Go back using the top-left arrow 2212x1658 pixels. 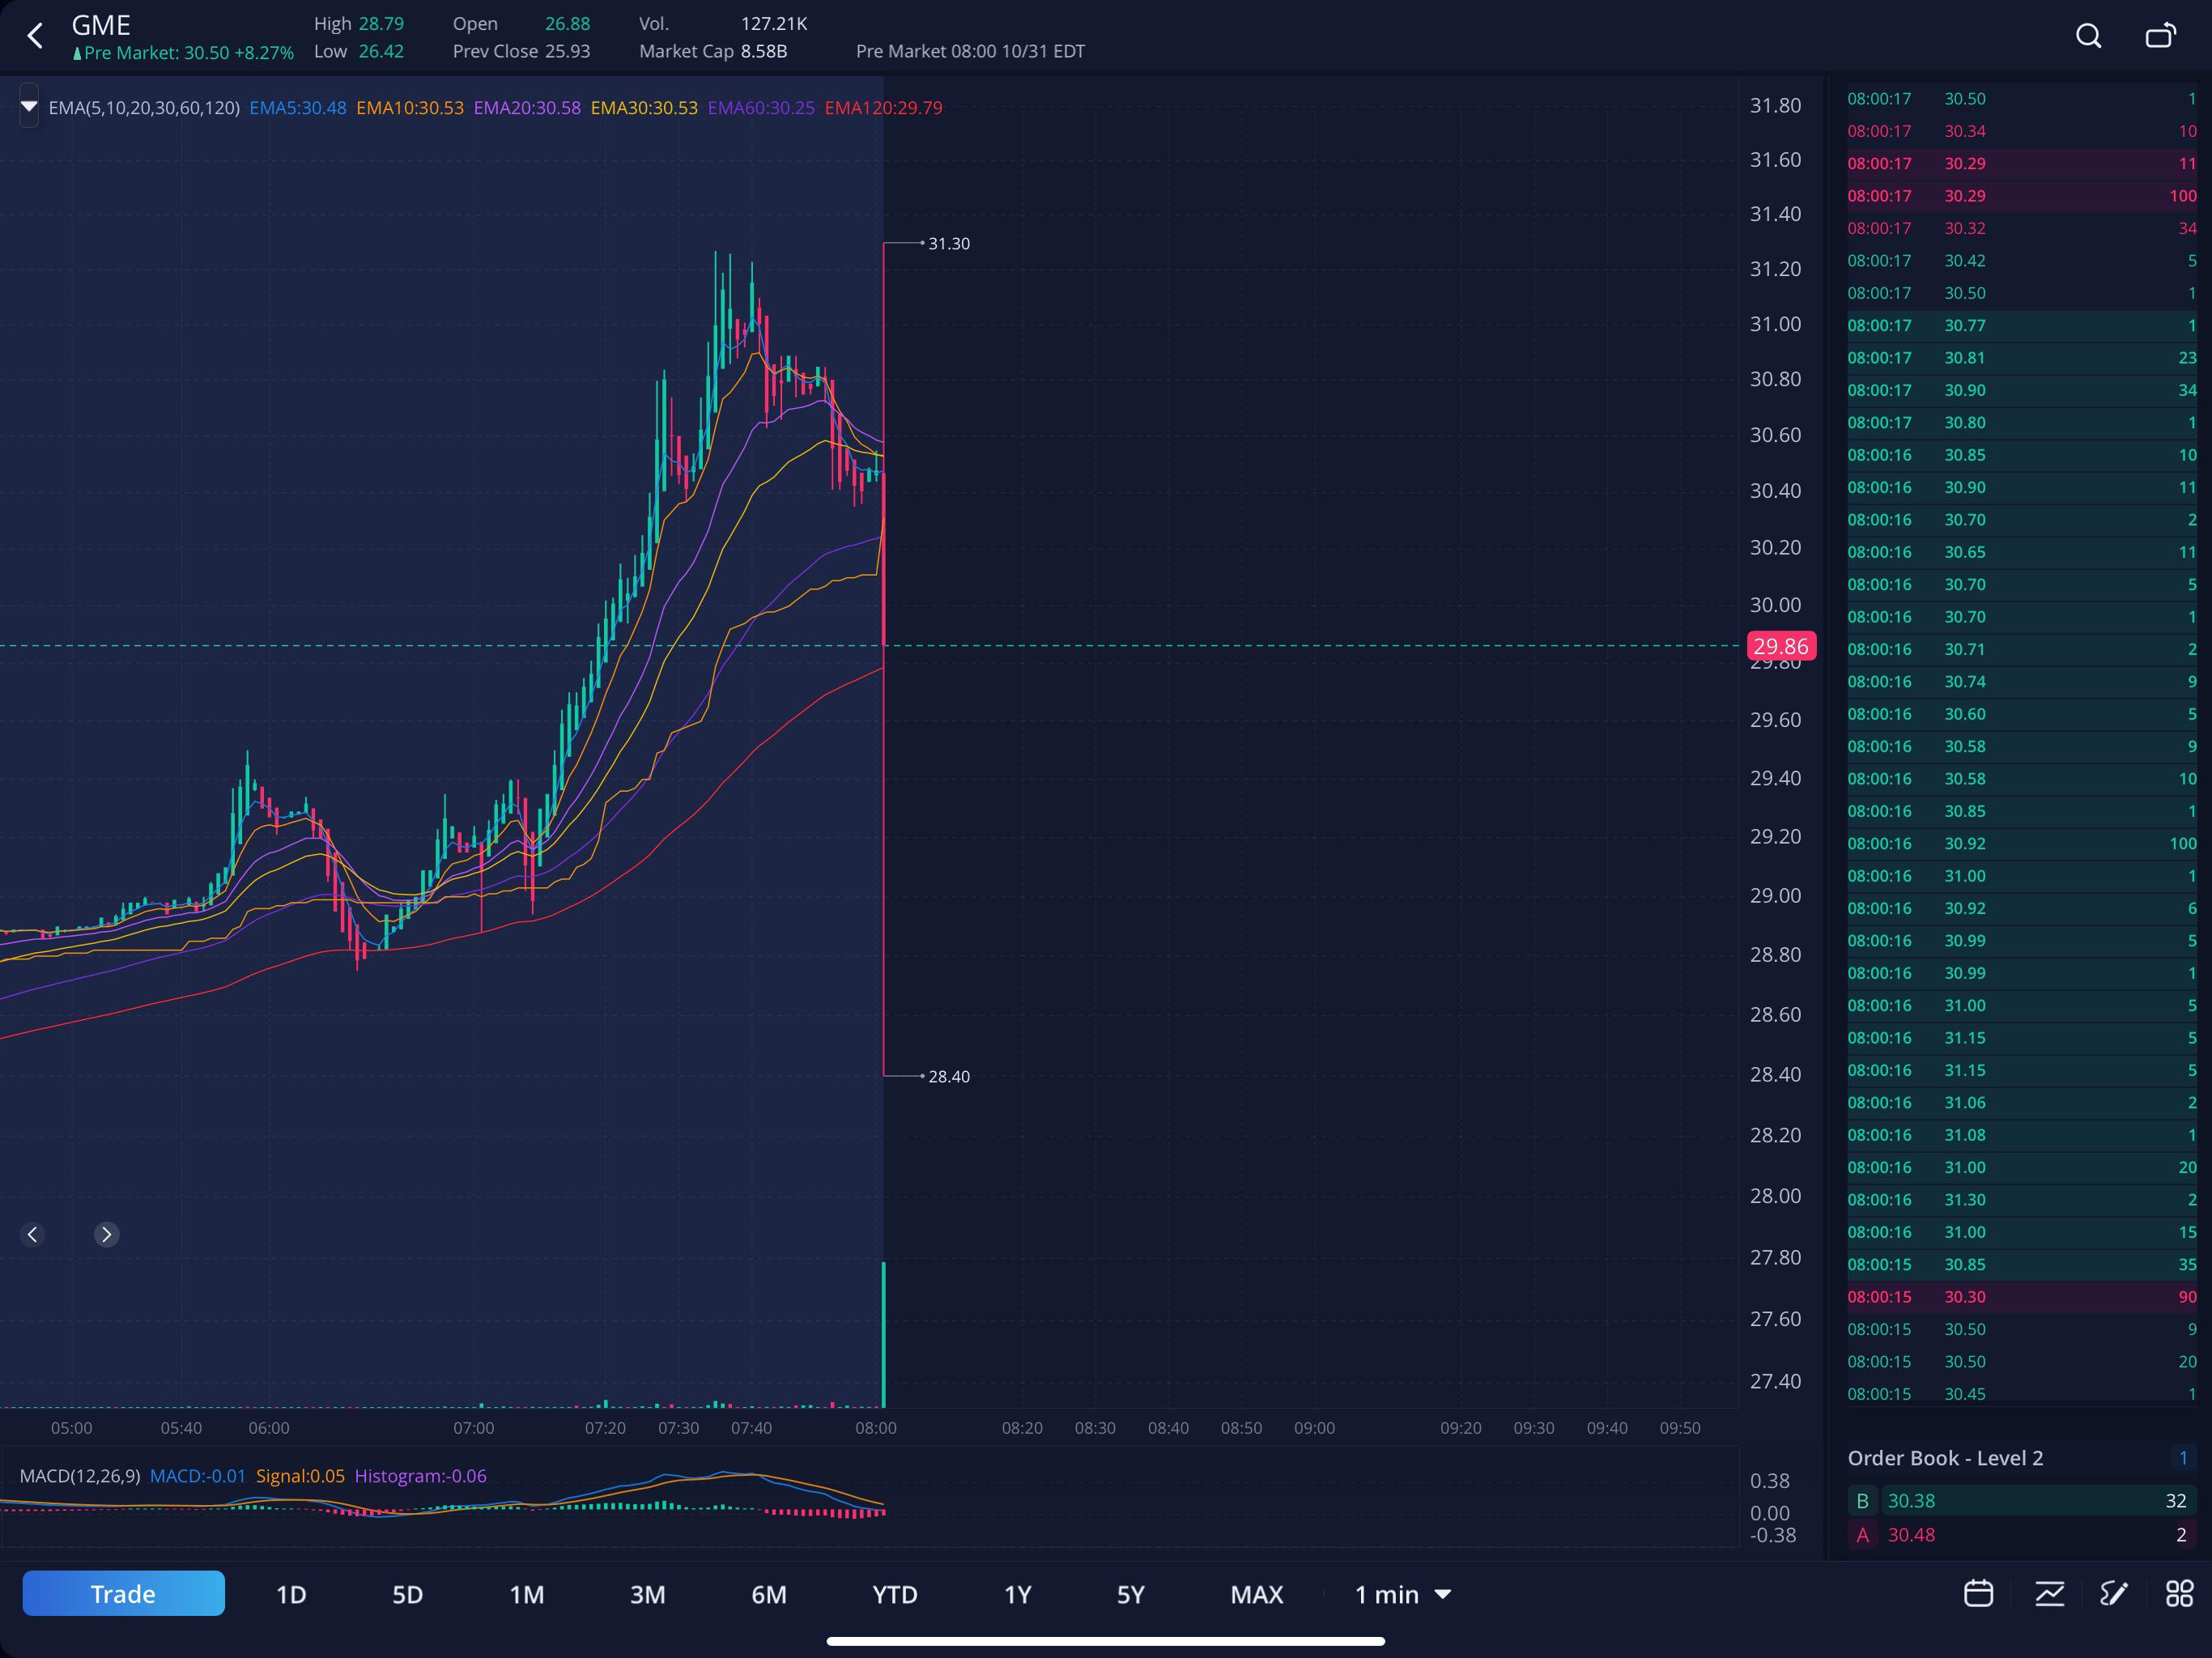(x=35, y=37)
